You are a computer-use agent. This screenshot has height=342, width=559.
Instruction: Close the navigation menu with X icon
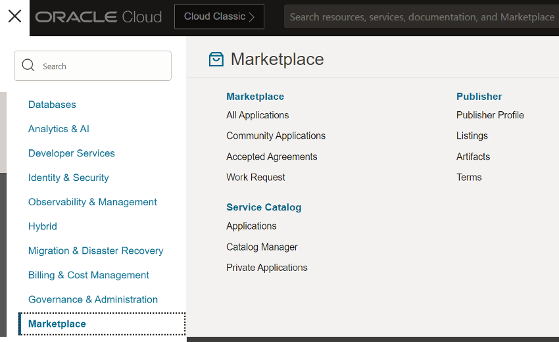(x=14, y=16)
